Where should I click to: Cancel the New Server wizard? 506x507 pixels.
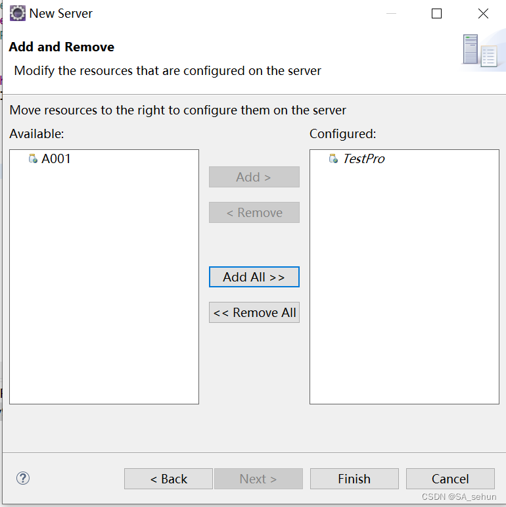click(450, 479)
